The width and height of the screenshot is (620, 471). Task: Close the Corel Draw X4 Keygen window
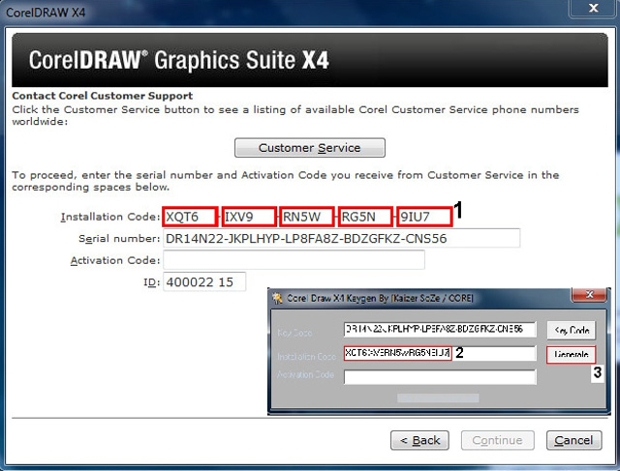[x=589, y=295]
